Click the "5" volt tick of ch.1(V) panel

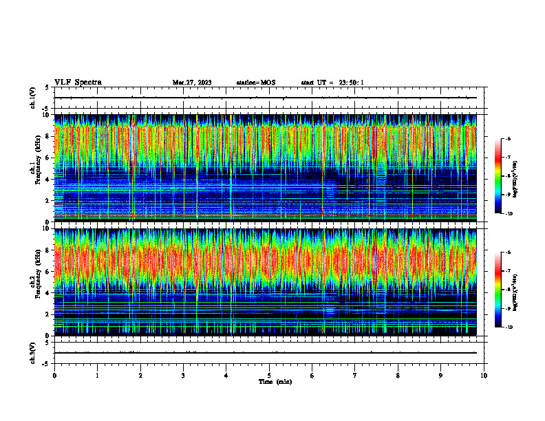[47, 87]
